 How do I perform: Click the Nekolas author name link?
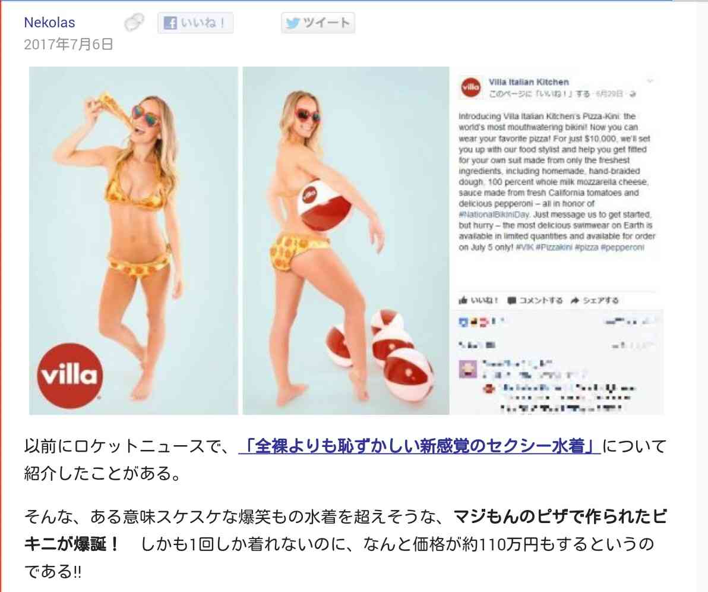coord(50,22)
